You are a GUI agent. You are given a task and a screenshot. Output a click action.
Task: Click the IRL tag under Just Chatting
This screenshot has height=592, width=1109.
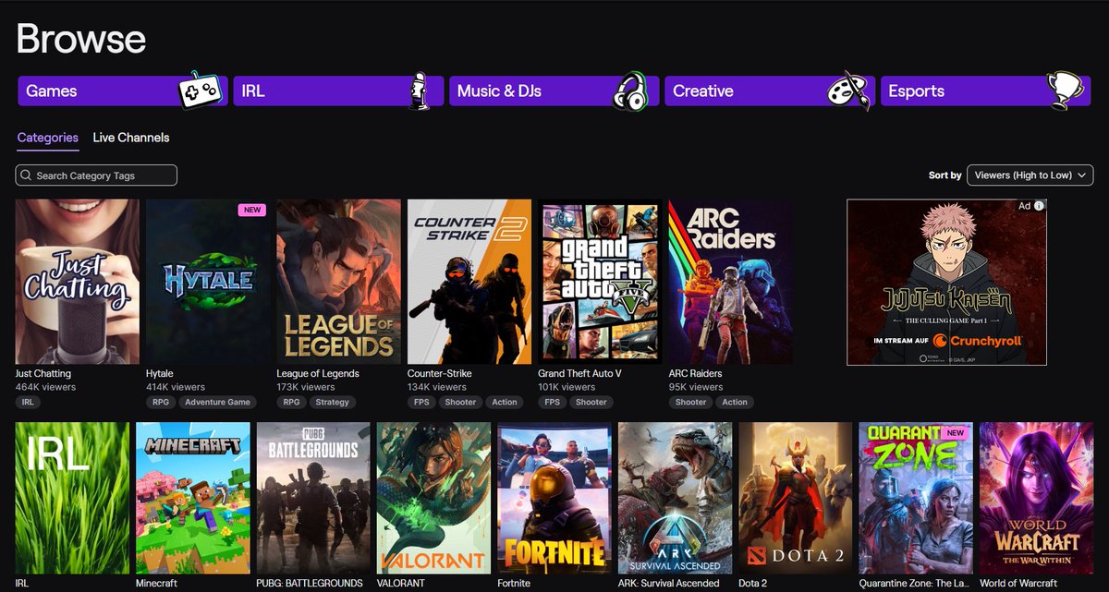tap(28, 403)
